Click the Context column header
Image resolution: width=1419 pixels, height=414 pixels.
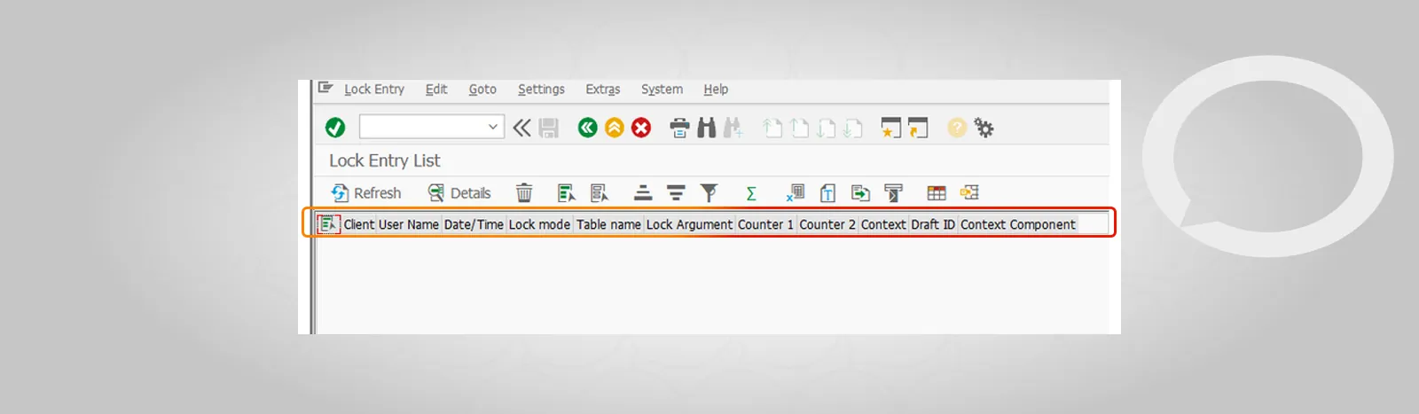883,224
